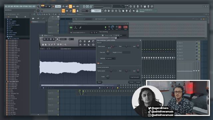The height and width of the screenshot is (120, 213).
Task: Open the Pattern 1 selector
Action: tap(96, 11)
